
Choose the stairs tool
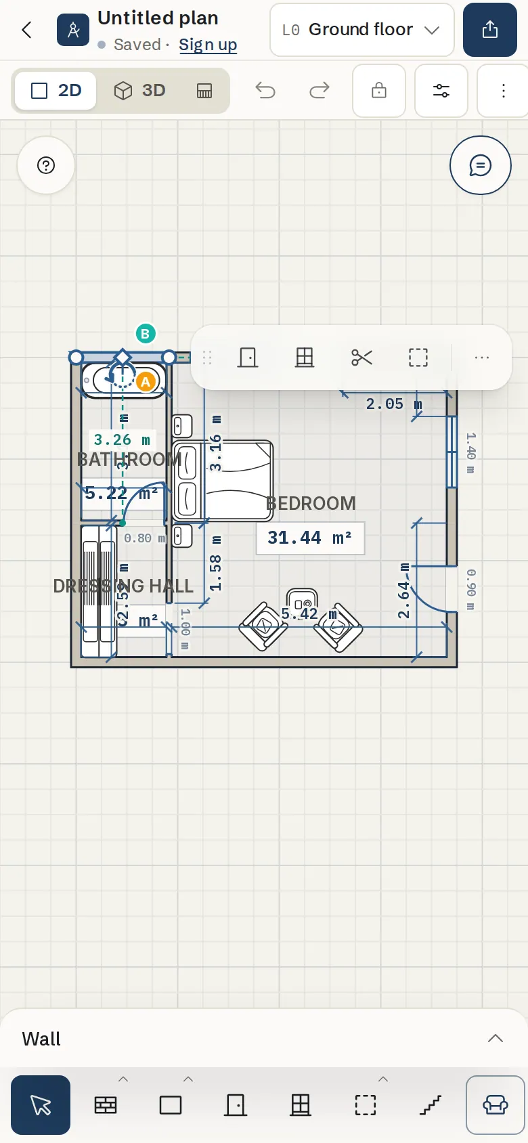[x=431, y=1105]
